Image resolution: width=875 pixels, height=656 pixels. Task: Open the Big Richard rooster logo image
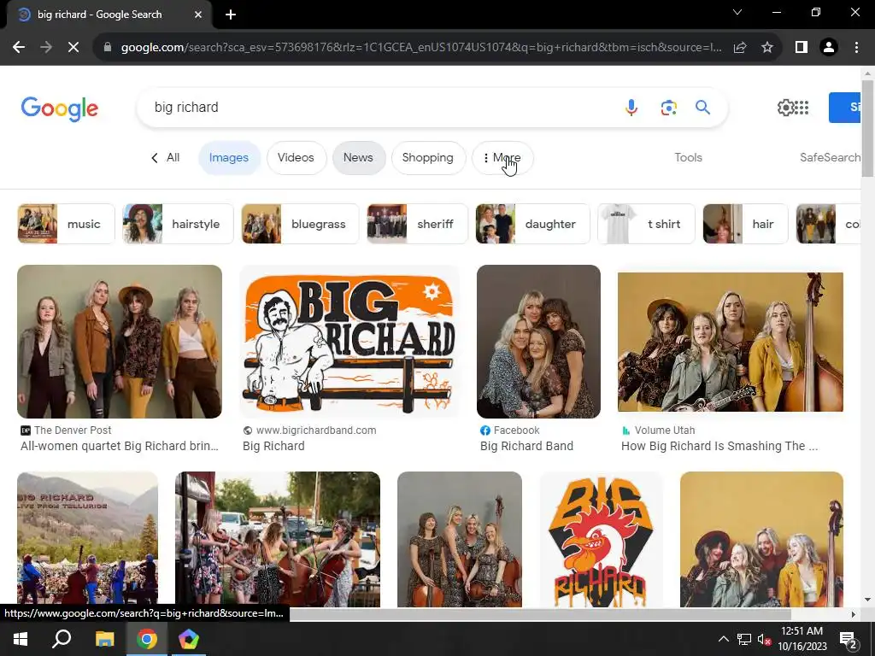601,539
